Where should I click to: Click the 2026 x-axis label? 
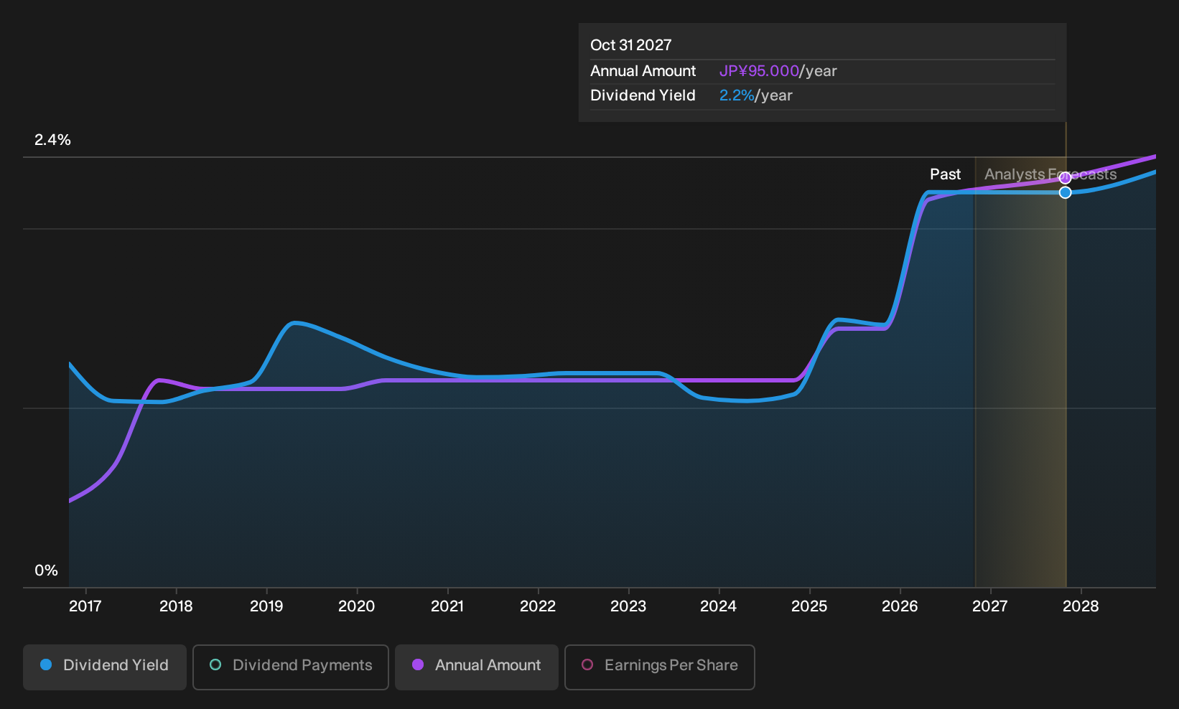click(900, 606)
